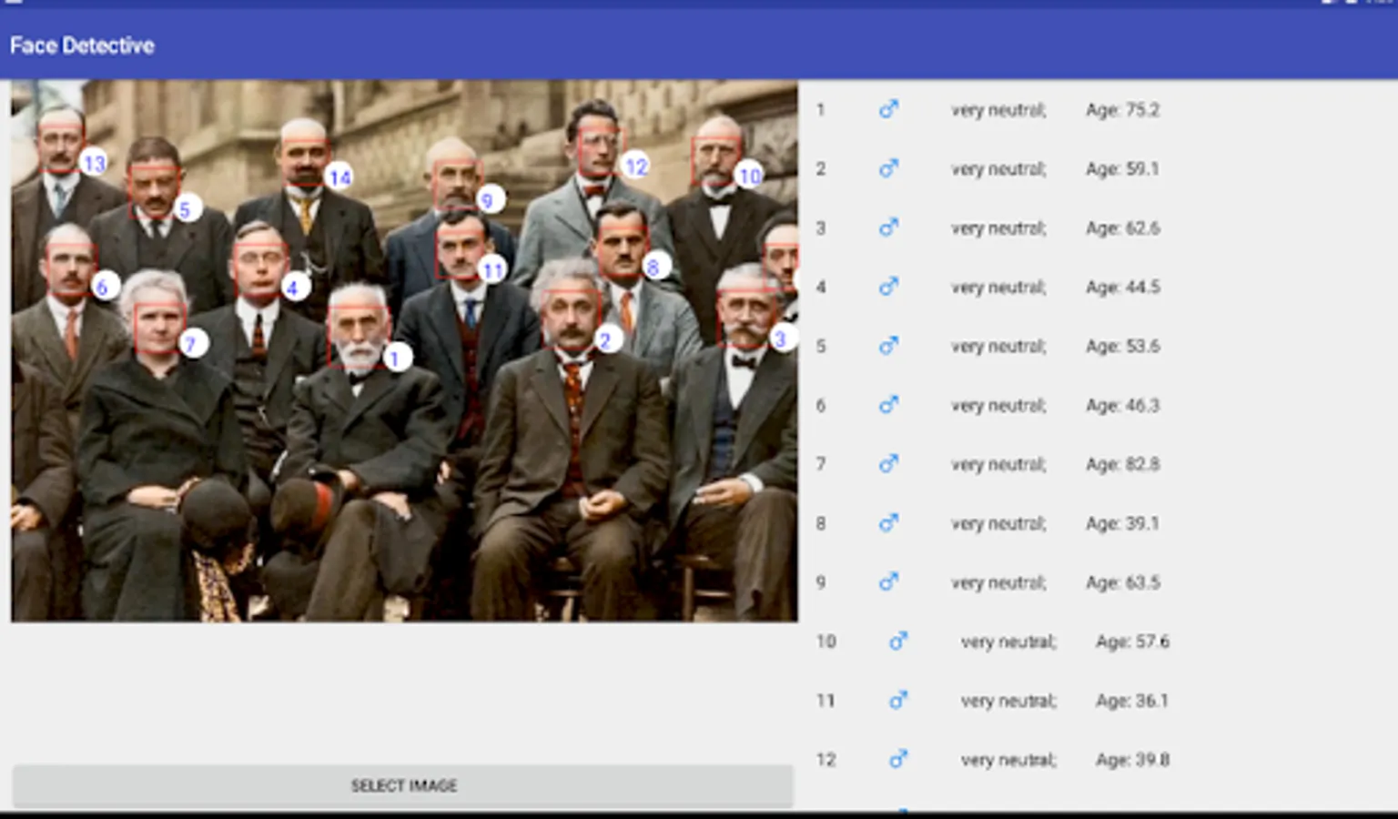The height and width of the screenshot is (819, 1398).
Task: Click the Face Detective app title
Action: click(82, 45)
